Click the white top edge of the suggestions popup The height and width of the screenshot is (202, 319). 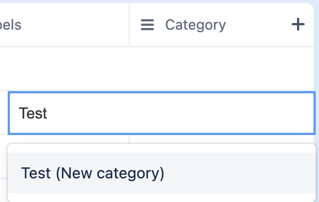(x=162, y=148)
